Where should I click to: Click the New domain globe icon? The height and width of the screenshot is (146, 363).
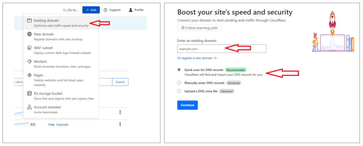29,34
